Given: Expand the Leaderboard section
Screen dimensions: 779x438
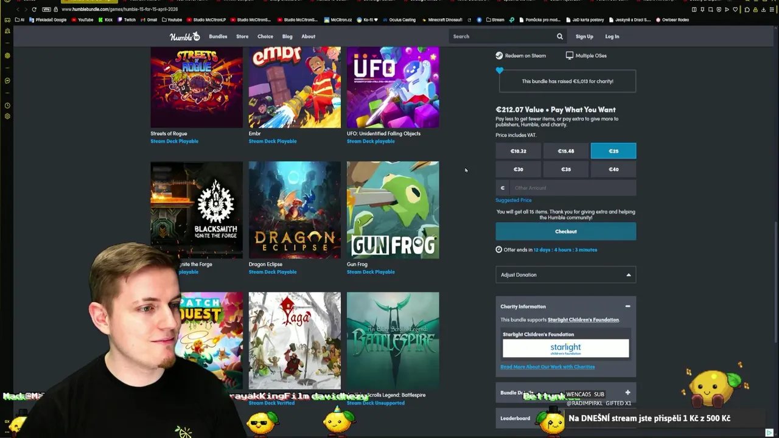Looking at the screenshot, I should pyautogui.click(x=566, y=418).
